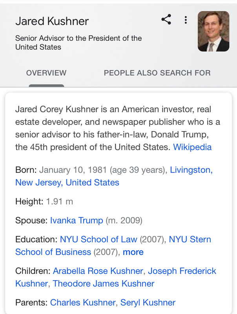Tap the Senior Advisor subtitle text
237x314 pixels.
coord(78,42)
